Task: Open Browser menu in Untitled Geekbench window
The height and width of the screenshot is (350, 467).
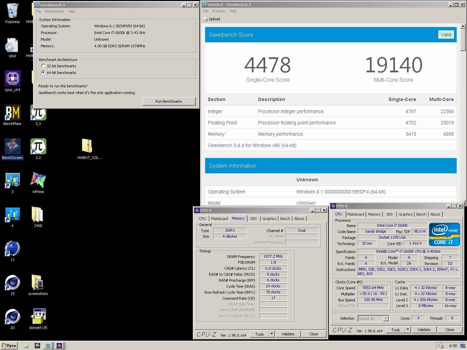Action: pyautogui.click(x=219, y=11)
